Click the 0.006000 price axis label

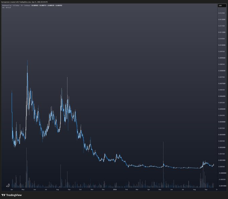221,96
